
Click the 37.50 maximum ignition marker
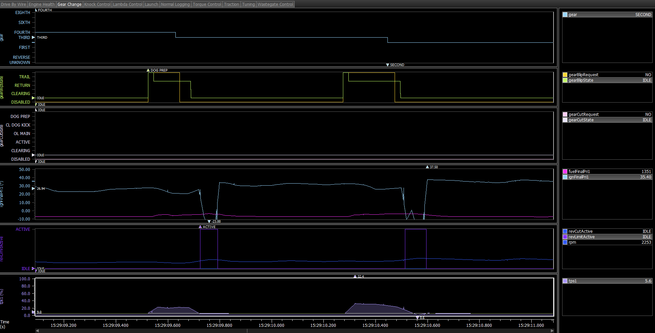point(427,167)
